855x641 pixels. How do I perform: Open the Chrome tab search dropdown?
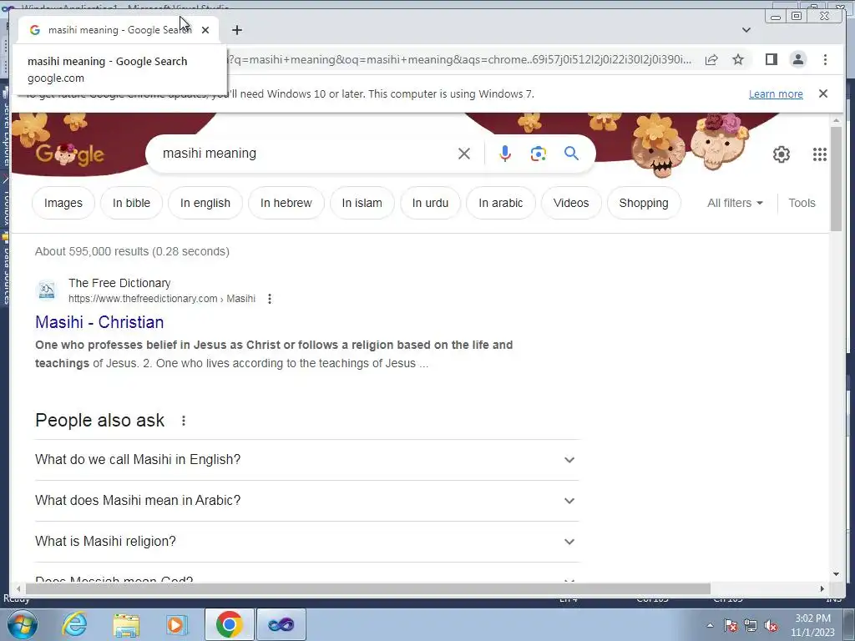click(x=746, y=30)
